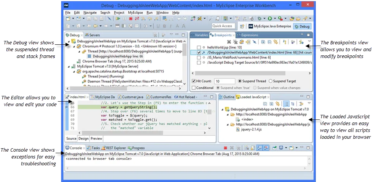Click the green Run launch icon
The width and height of the screenshot is (372, 182).
tap(270, 19)
